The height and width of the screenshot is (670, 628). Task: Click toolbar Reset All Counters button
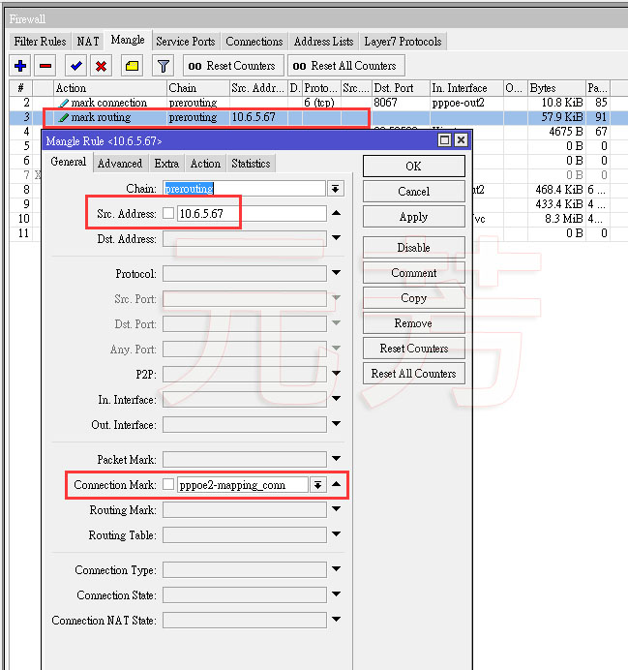click(x=345, y=66)
